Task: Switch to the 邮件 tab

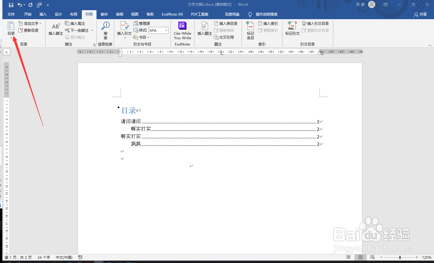Action: pyautogui.click(x=104, y=14)
